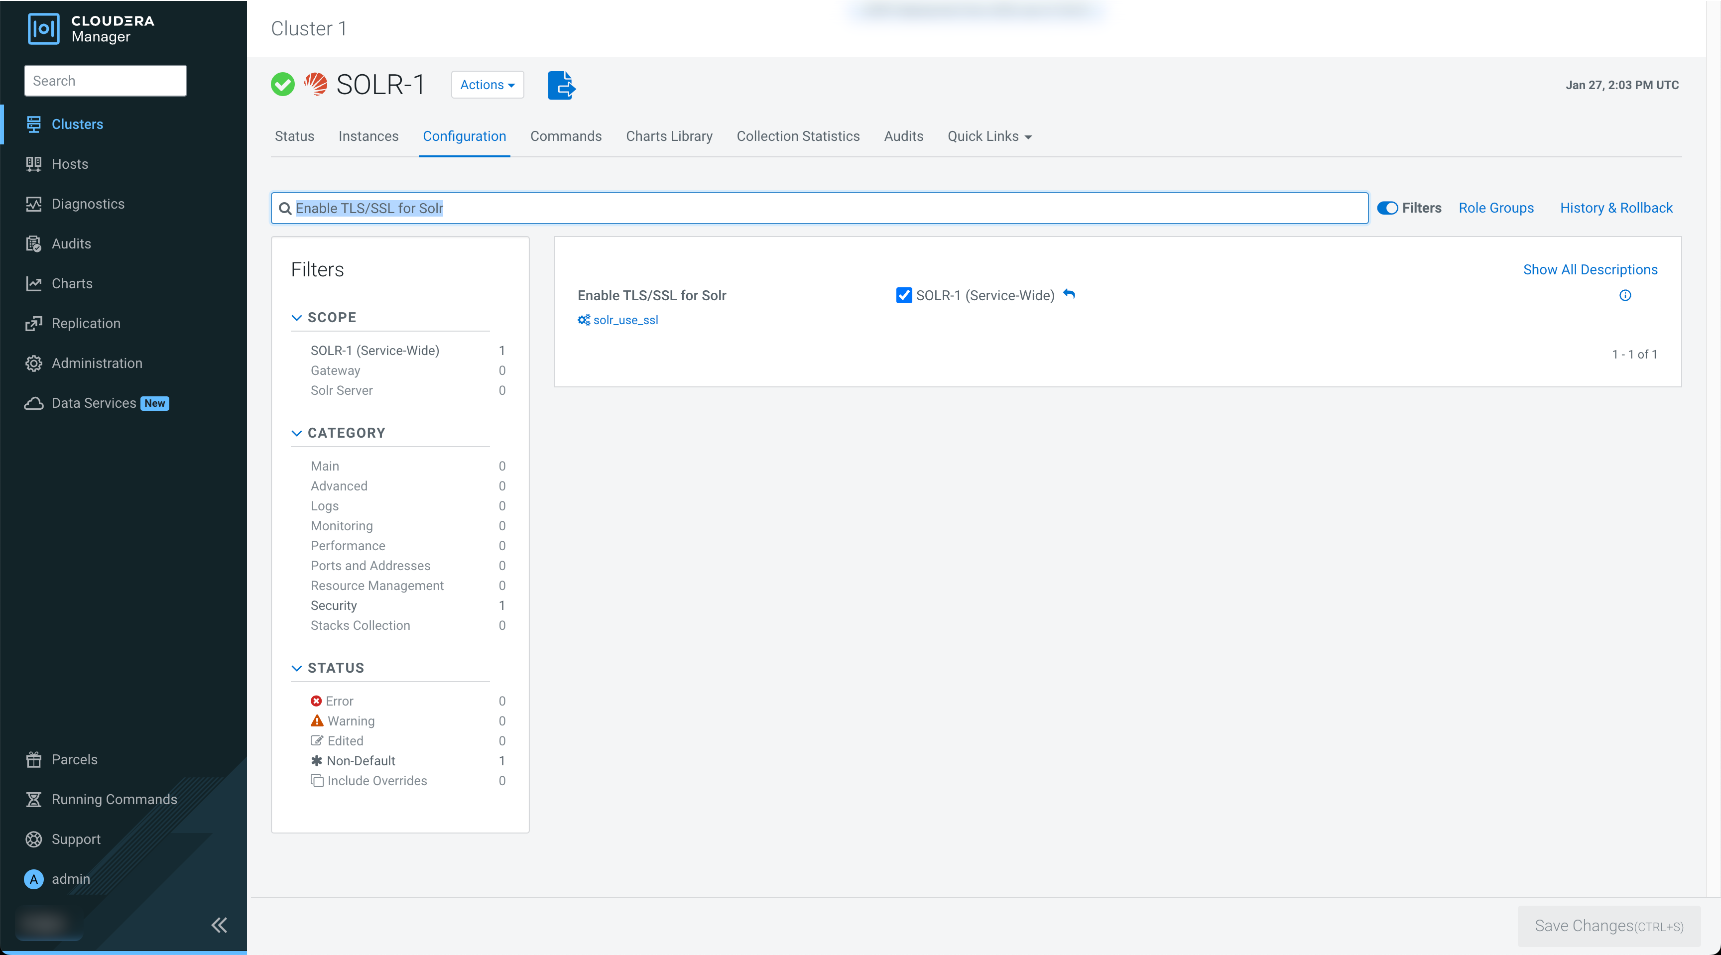Open the Collection Statistics tab
The height and width of the screenshot is (955, 1721).
798,136
